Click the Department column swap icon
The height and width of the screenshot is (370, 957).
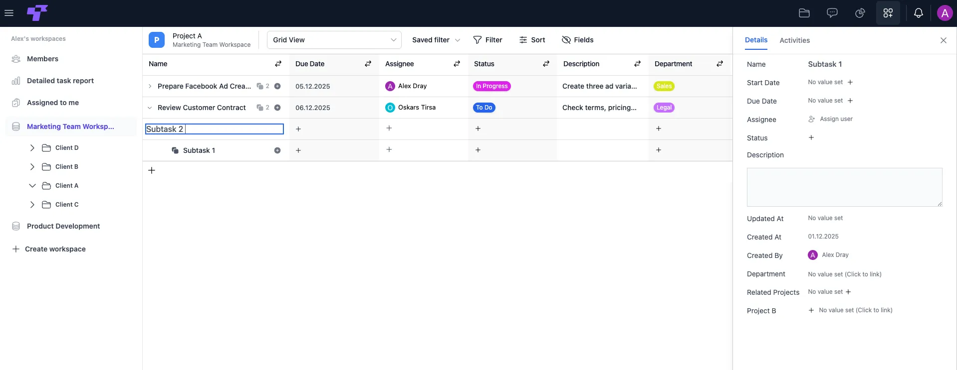(x=720, y=64)
